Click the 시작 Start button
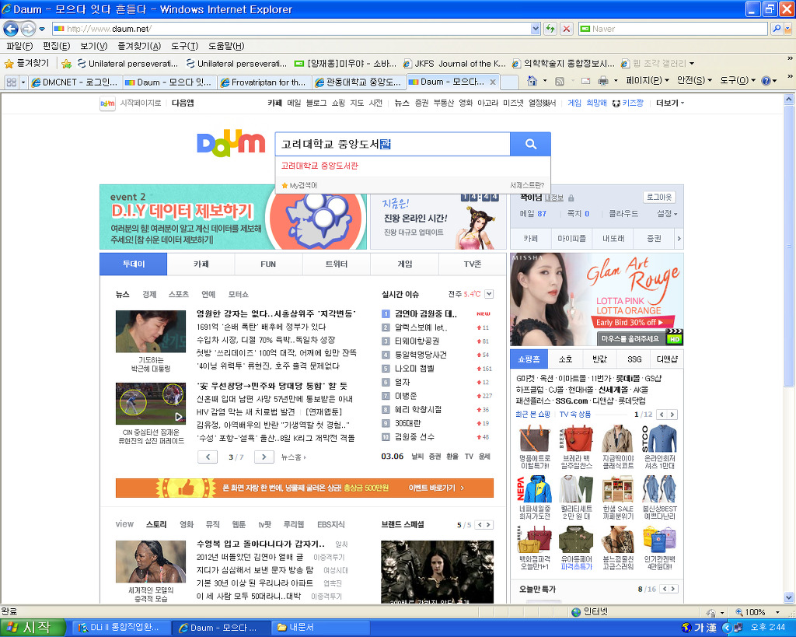This screenshot has height=637, width=796. coord(33,628)
